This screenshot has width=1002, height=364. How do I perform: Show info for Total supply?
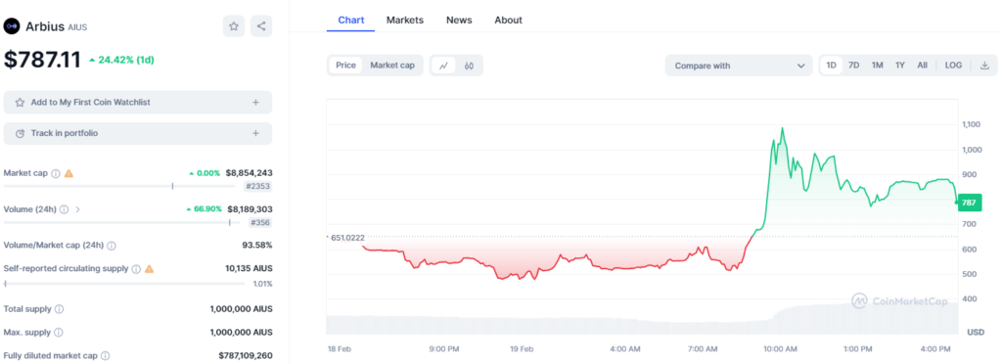pos(59,309)
